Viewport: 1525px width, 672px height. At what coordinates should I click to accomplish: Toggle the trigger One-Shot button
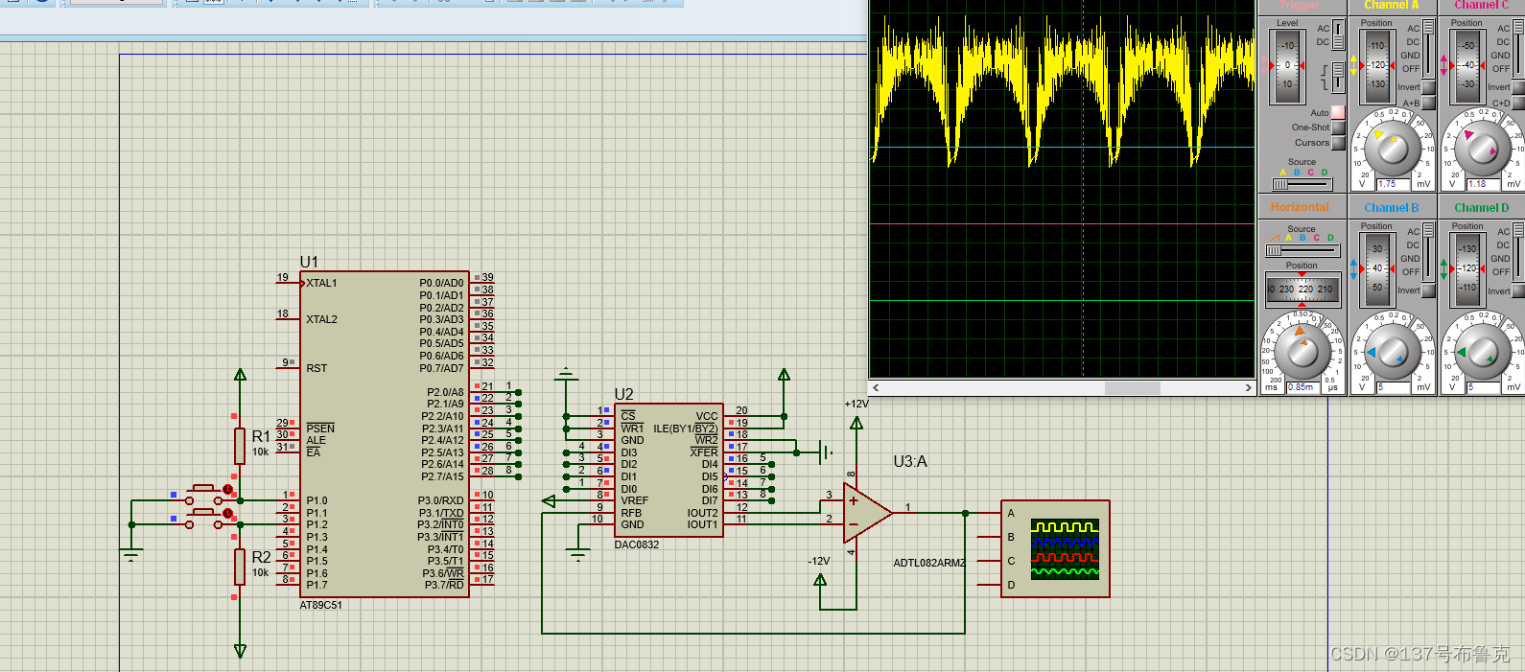(1338, 127)
